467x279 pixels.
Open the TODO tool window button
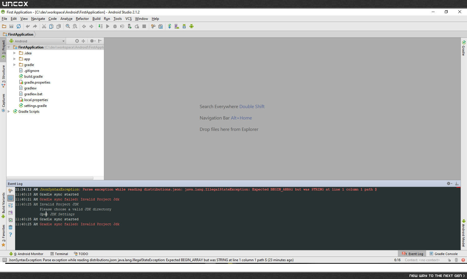tap(81, 254)
